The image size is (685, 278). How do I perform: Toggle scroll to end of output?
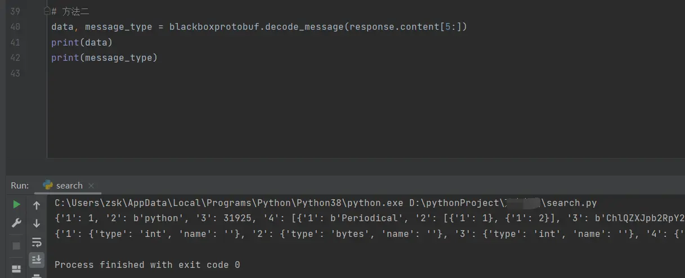tap(37, 259)
